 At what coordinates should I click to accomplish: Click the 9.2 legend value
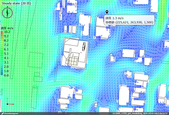click(6, 36)
